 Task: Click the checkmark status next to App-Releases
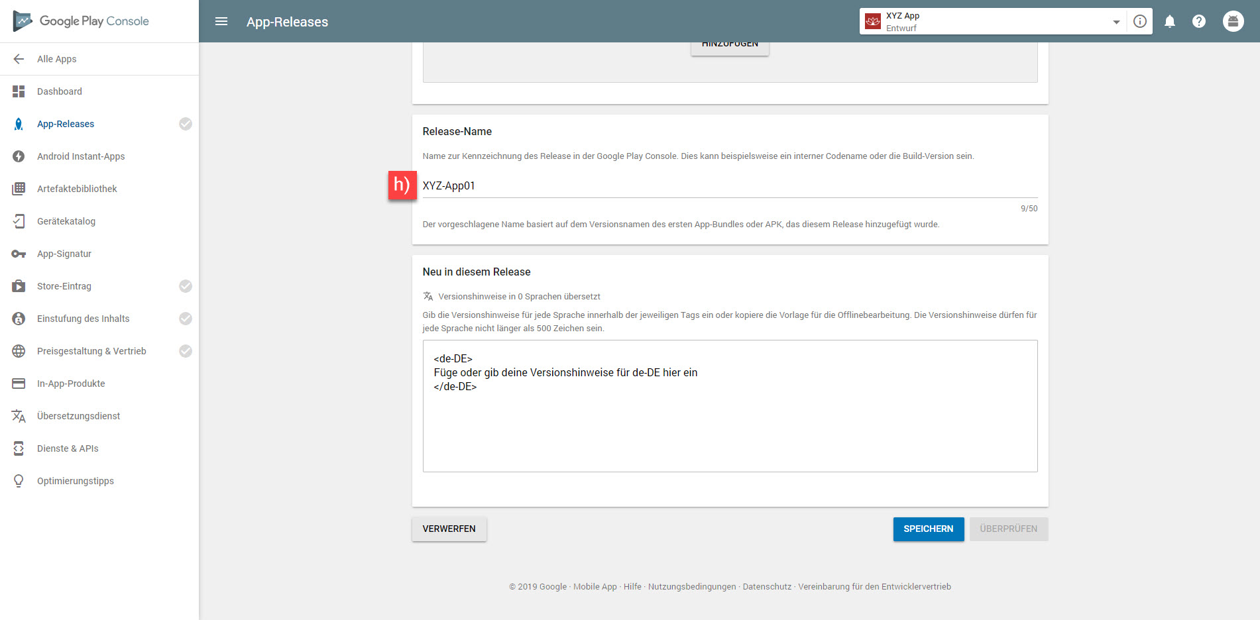click(x=186, y=124)
